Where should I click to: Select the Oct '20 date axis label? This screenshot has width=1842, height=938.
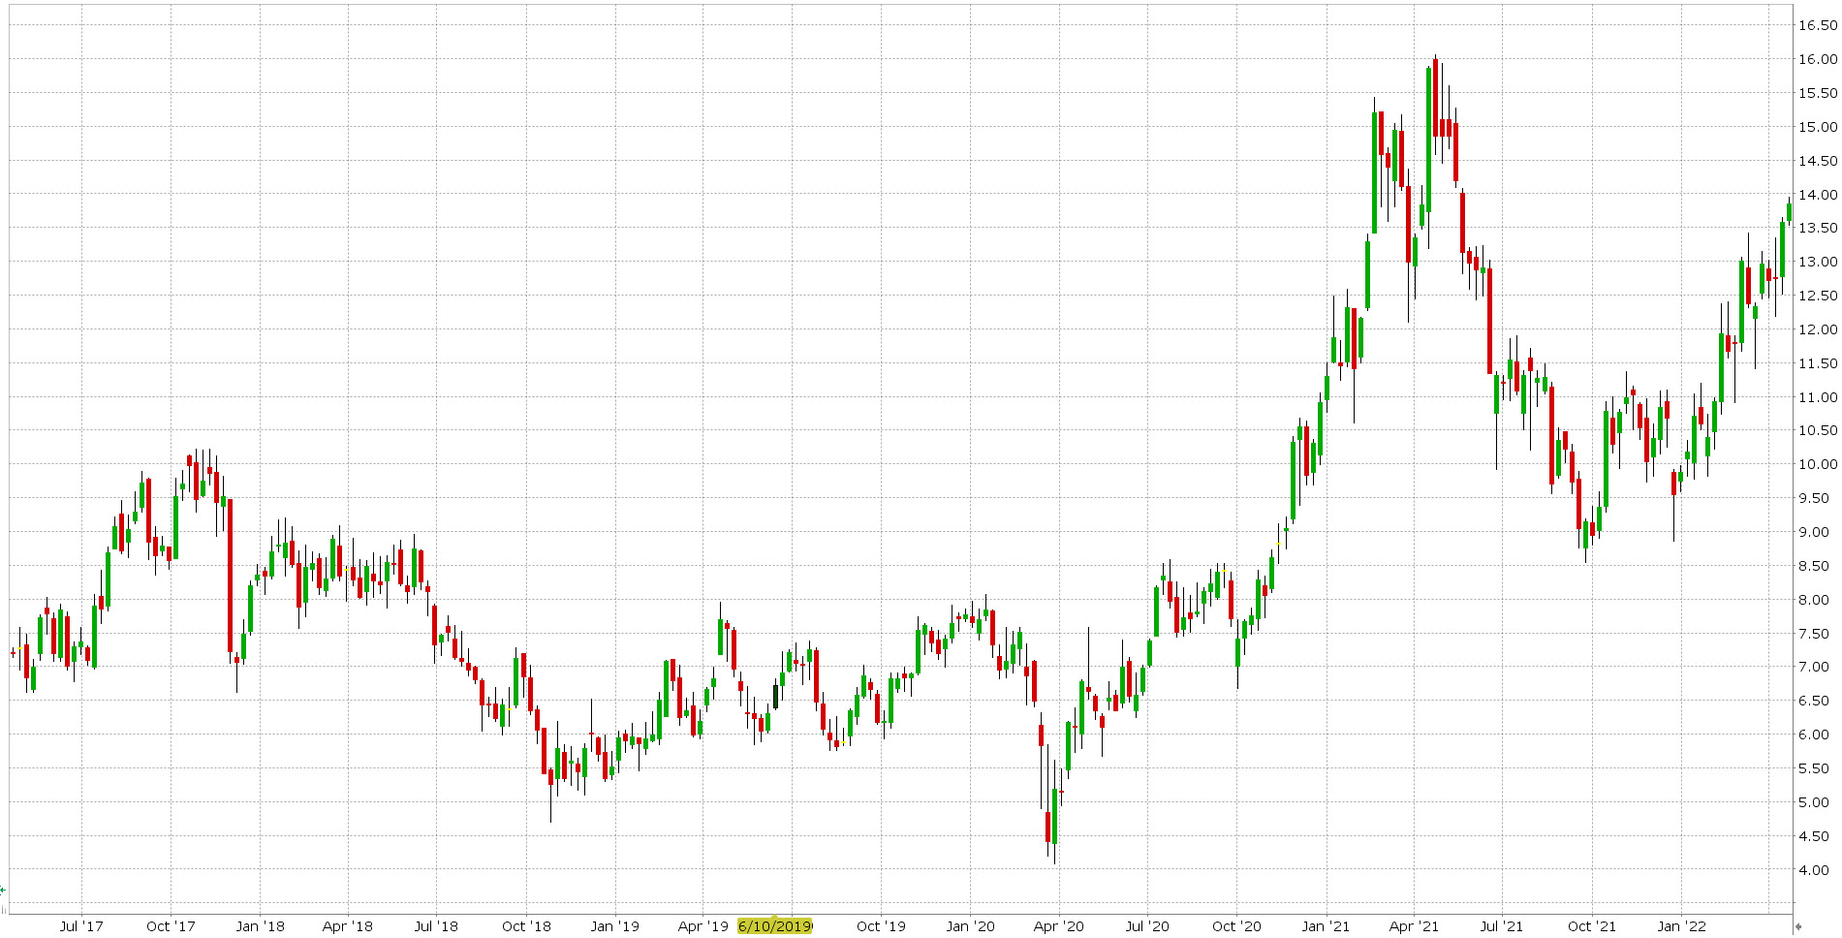(1236, 925)
